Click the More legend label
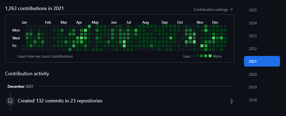286x116 pixels. (217, 56)
